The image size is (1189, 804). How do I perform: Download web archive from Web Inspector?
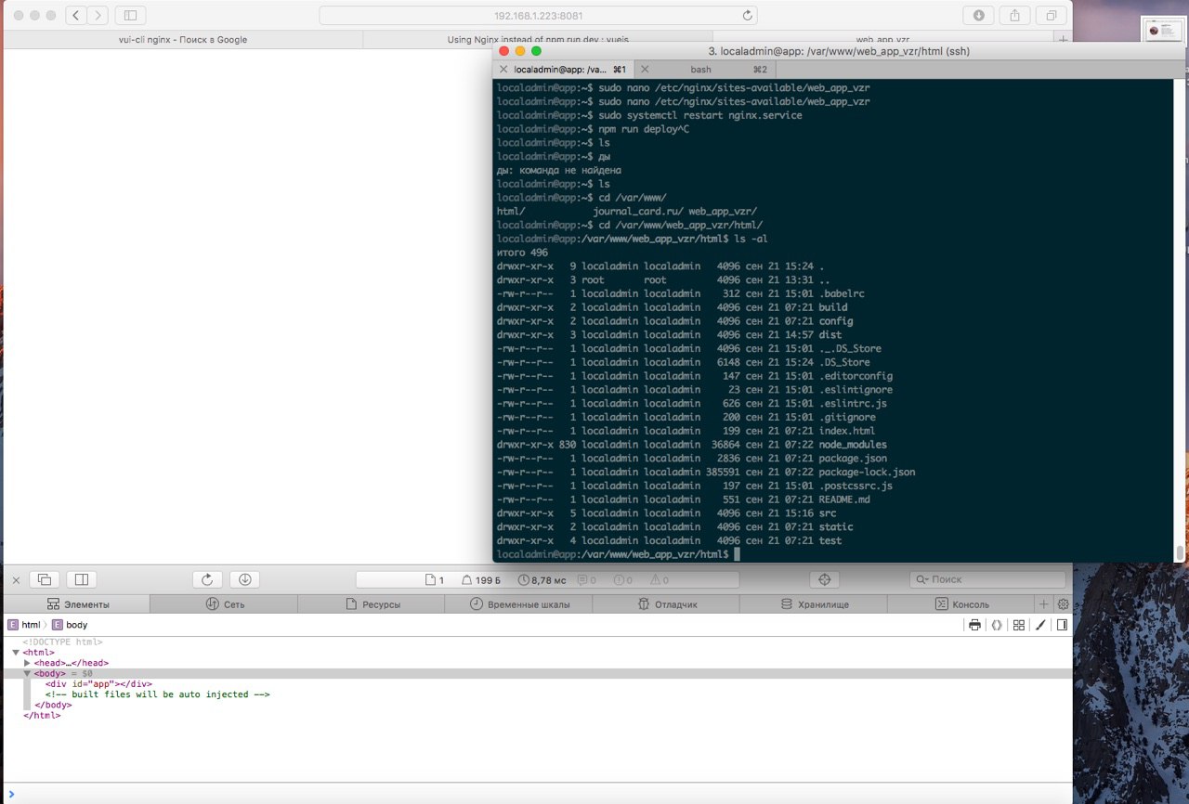click(x=244, y=579)
